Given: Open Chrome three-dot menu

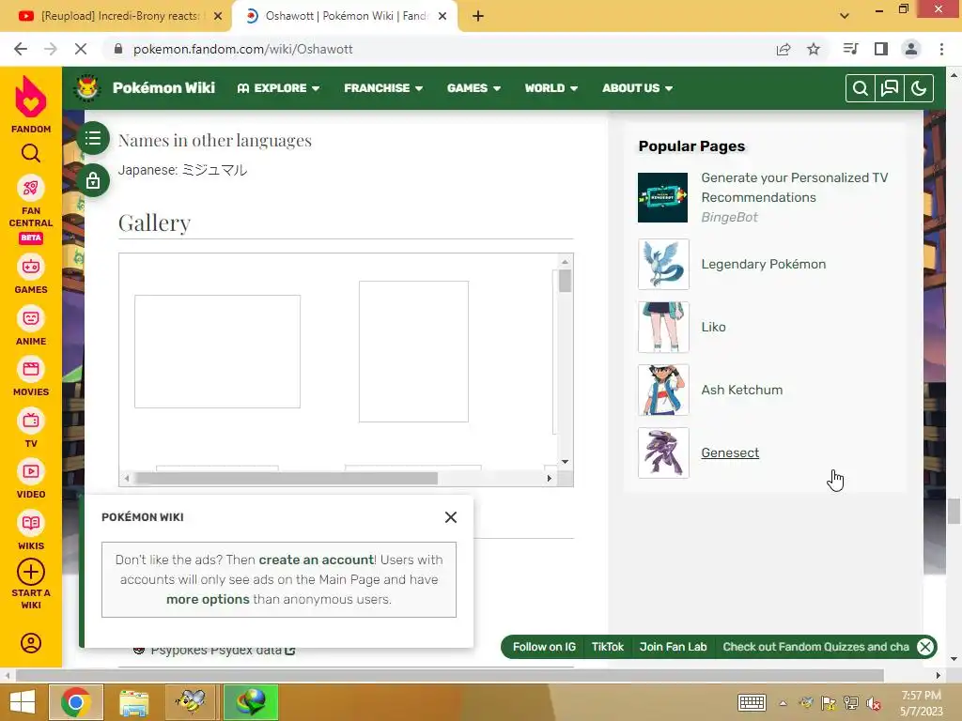Looking at the screenshot, I should (x=941, y=49).
